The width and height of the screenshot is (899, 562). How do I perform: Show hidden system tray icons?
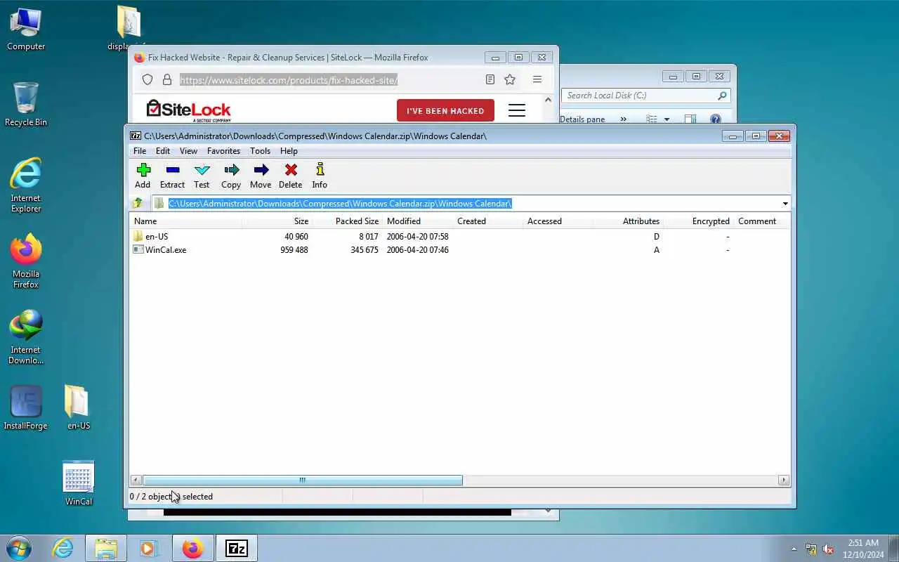[794, 549]
